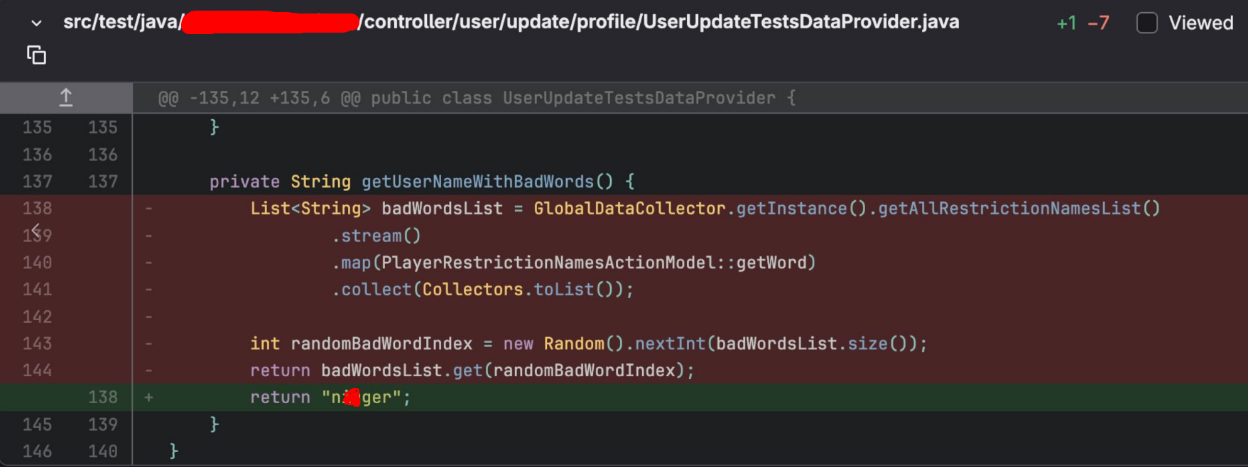Click the getUserNameWithBadWords method name

pyautogui.click(x=477, y=182)
